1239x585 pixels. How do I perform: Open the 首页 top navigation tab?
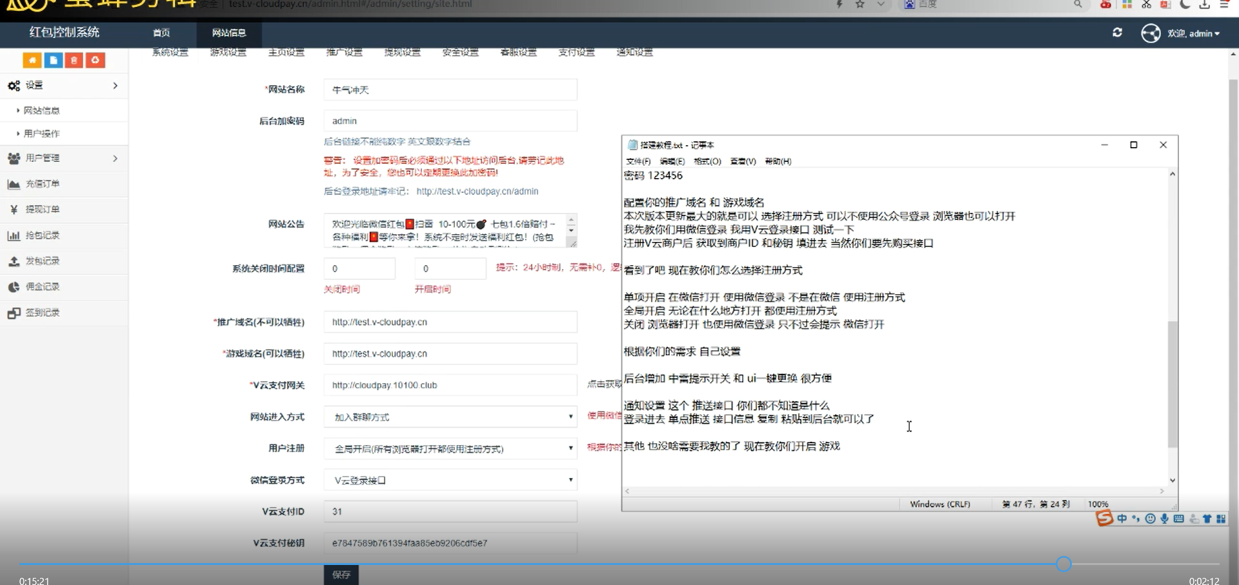click(x=161, y=33)
